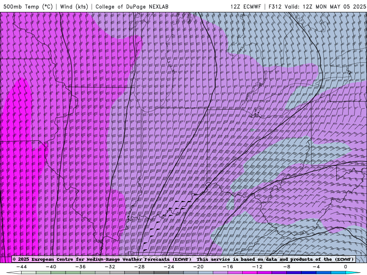Click the "F312" forecast hour label
Screen dimensions: 367x275
[275, 6]
